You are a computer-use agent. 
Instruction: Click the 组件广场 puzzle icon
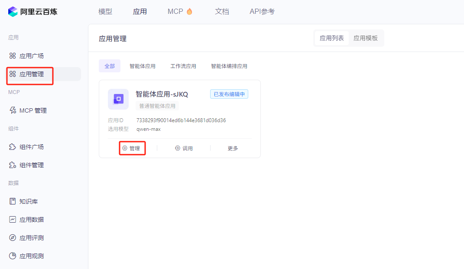[x=13, y=147]
